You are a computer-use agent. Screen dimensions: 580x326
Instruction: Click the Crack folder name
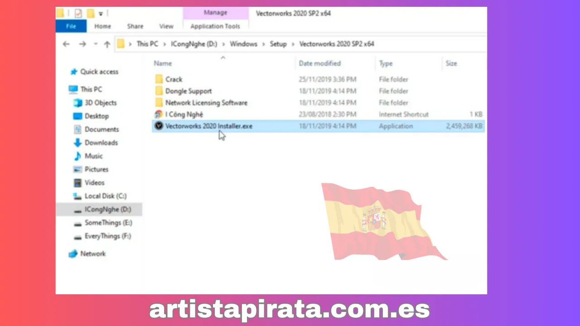[x=174, y=79]
